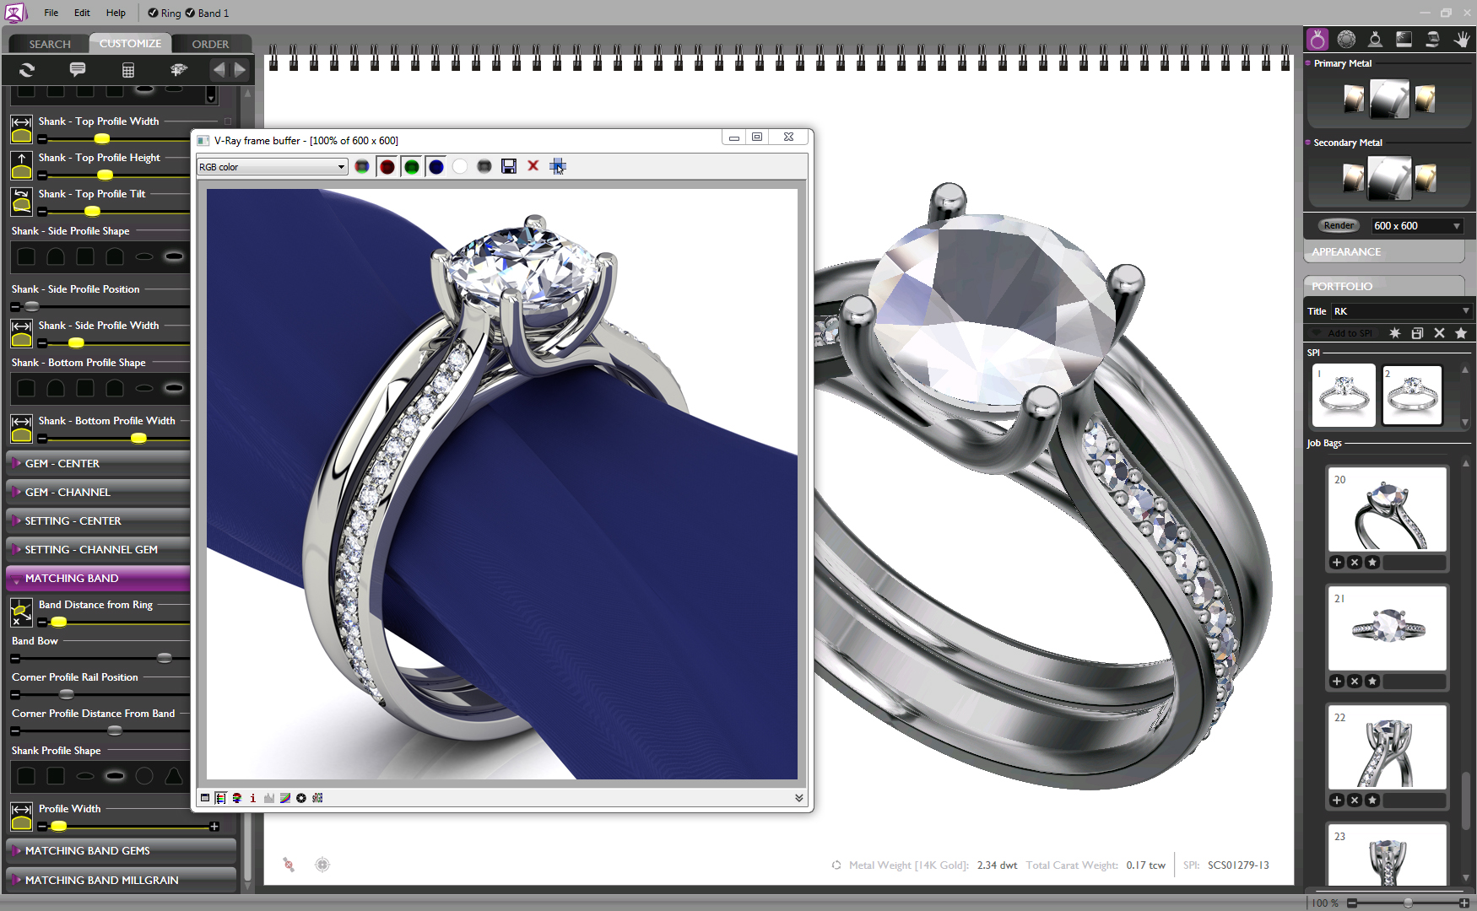
Task: Open the comment bubble notes icon
Action: [x=78, y=70]
